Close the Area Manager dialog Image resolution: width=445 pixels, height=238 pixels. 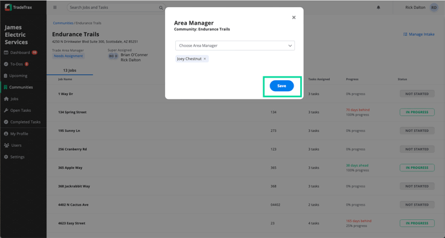click(294, 17)
